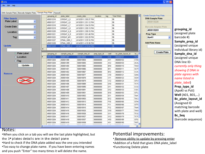This screenshot has width=205, height=154.
Task: Select the row labeled DTMA_GBS_2
Action: click(83, 43)
